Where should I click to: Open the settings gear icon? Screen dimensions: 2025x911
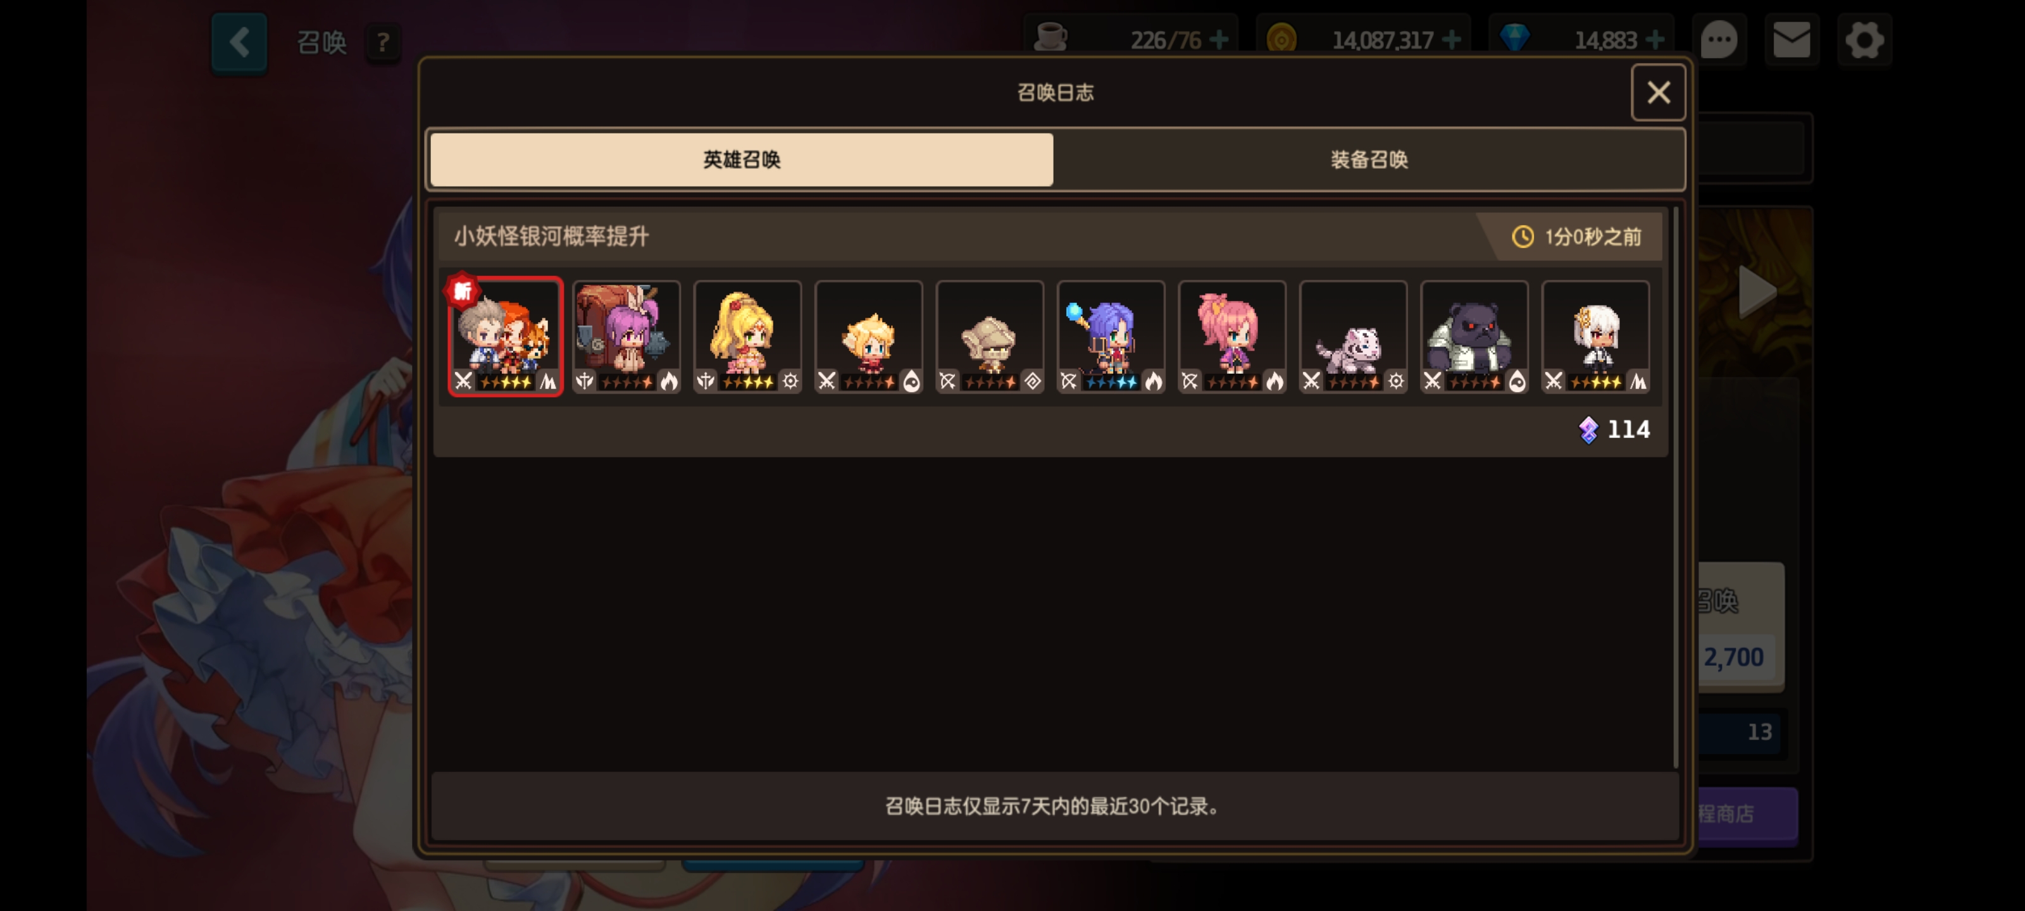point(1865,39)
